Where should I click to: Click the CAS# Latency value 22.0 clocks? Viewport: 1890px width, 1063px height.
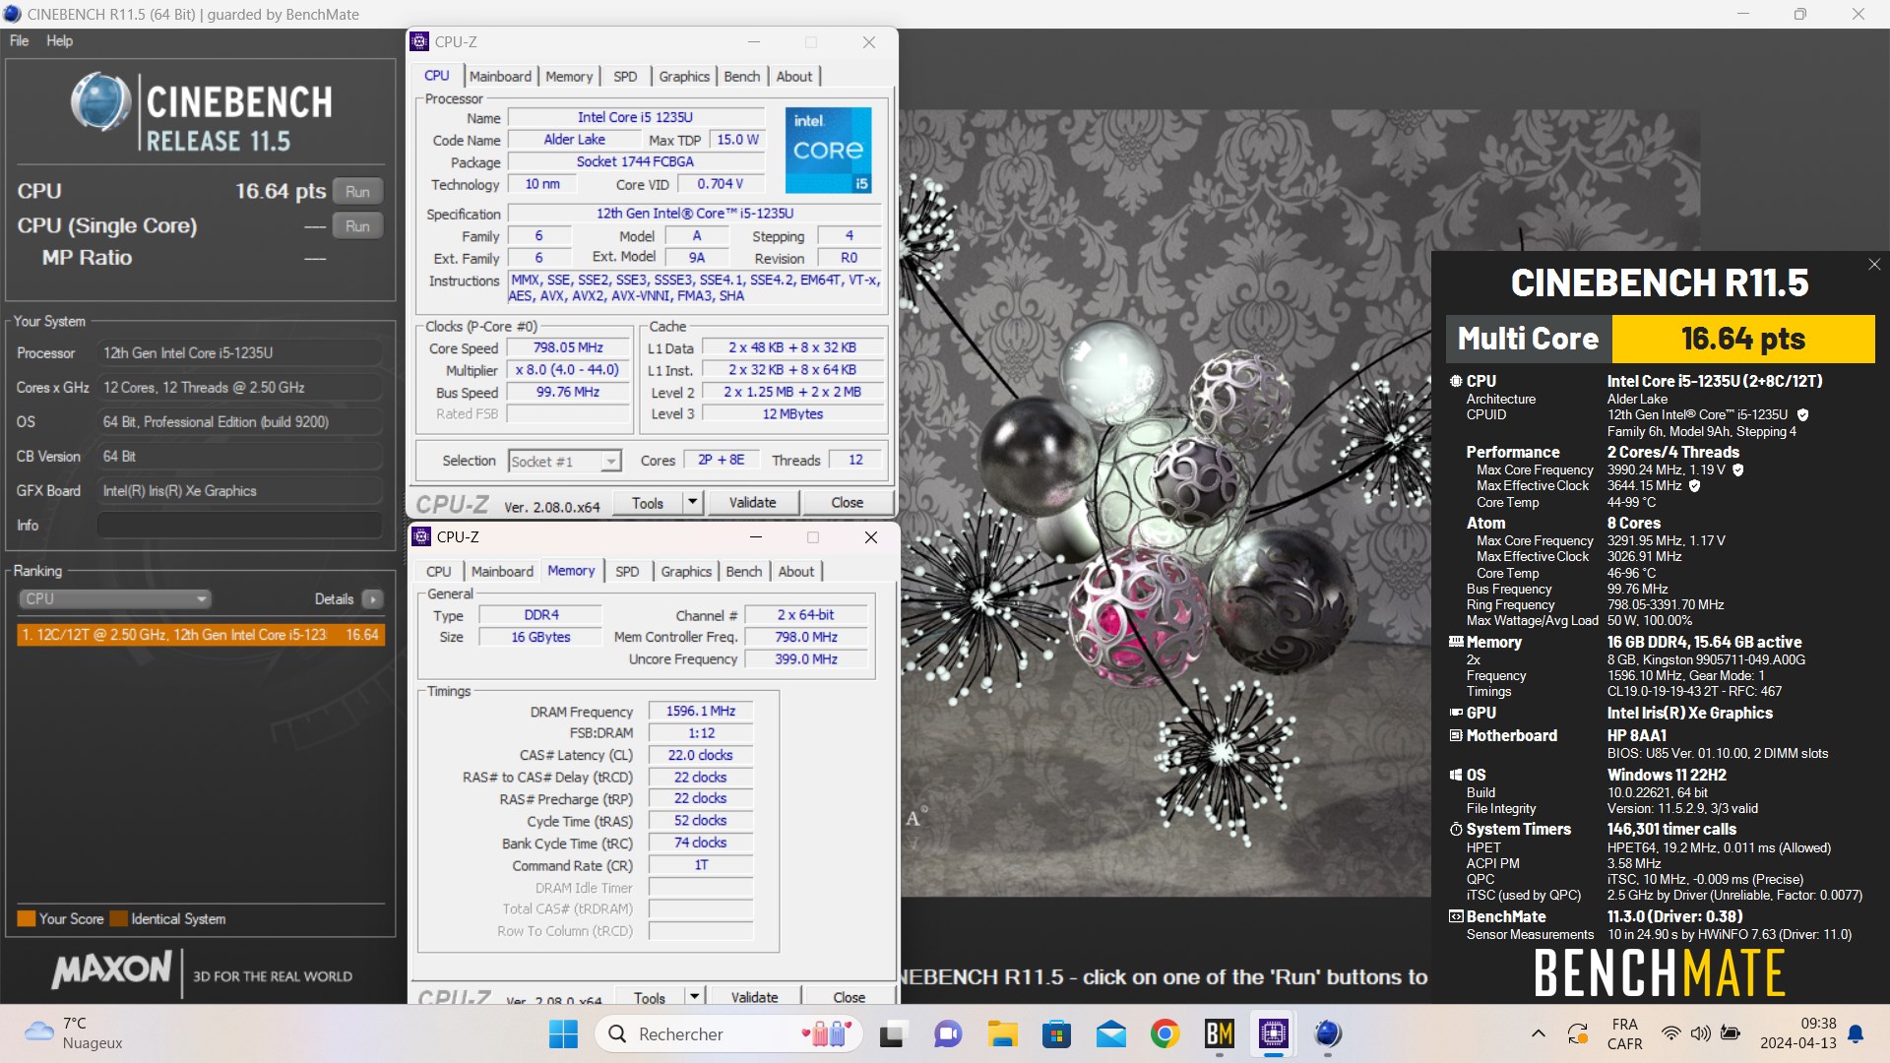701,755
